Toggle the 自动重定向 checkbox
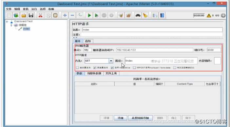This screenshot has height=127, width=230. tap(78, 68)
